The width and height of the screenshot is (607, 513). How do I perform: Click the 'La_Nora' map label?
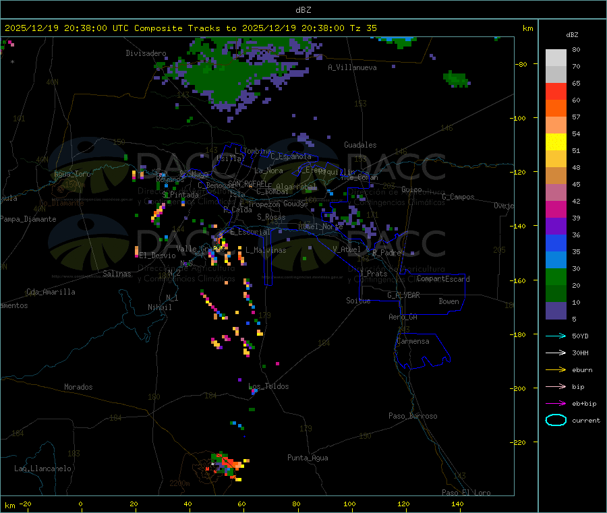point(269,171)
